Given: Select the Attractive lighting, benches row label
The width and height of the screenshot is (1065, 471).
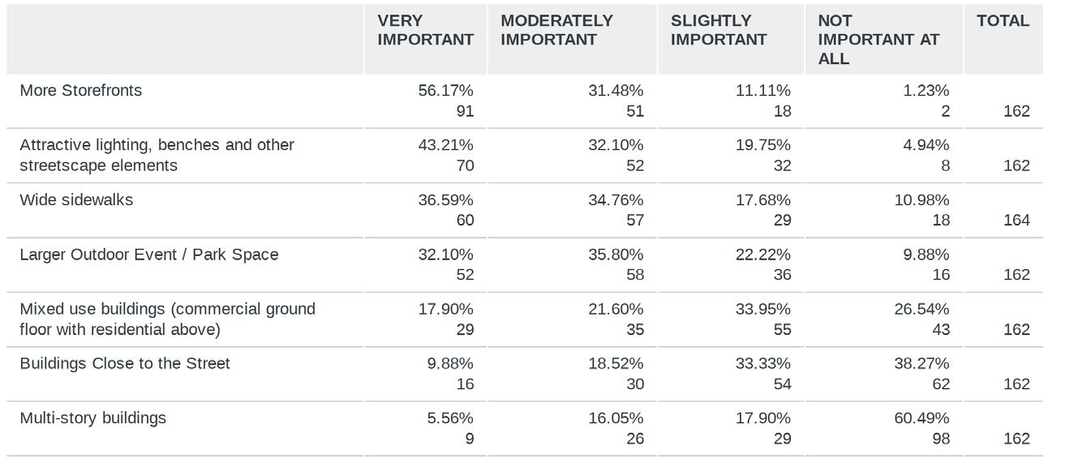Looking at the screenshot, I should (x=157, y=155).
